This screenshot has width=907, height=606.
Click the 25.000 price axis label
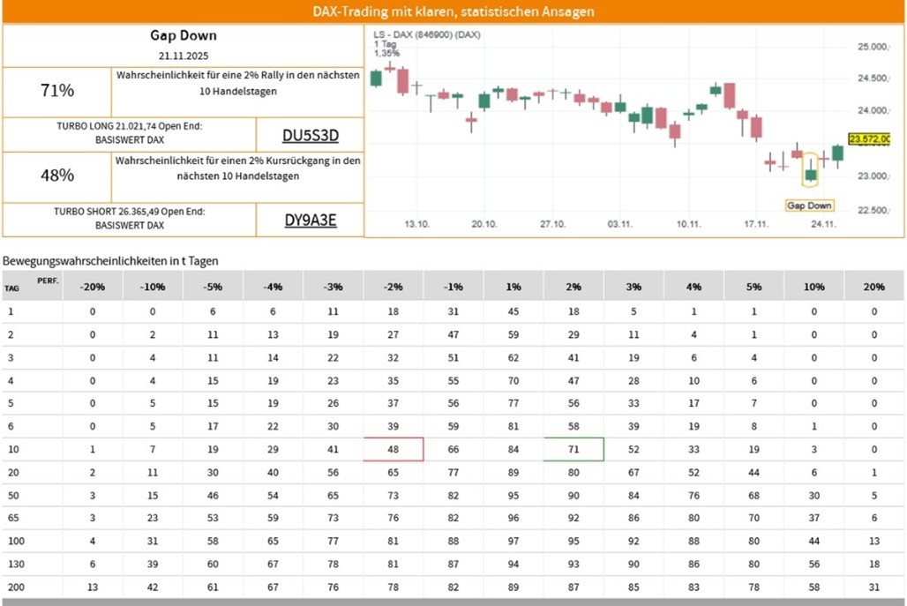[x=873, y=46]
